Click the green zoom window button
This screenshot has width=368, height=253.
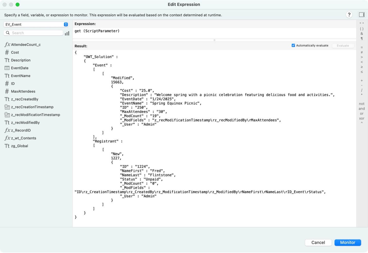click(x=17, y=4)
